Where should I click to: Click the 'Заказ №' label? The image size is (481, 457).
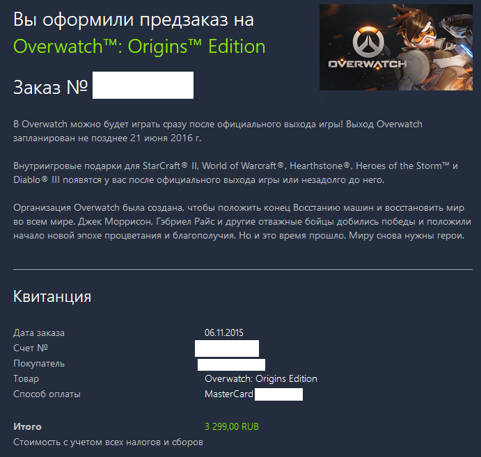(51, 87)
